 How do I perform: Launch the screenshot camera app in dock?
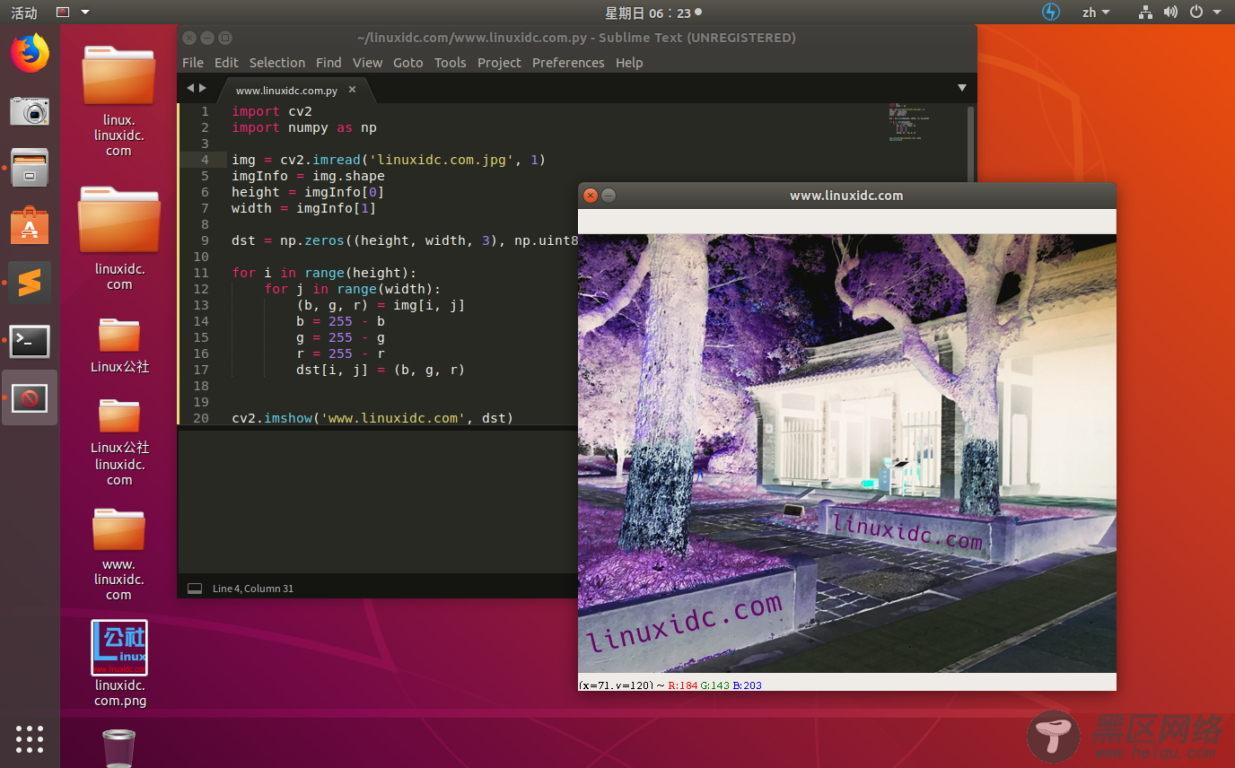coord(30,110)
